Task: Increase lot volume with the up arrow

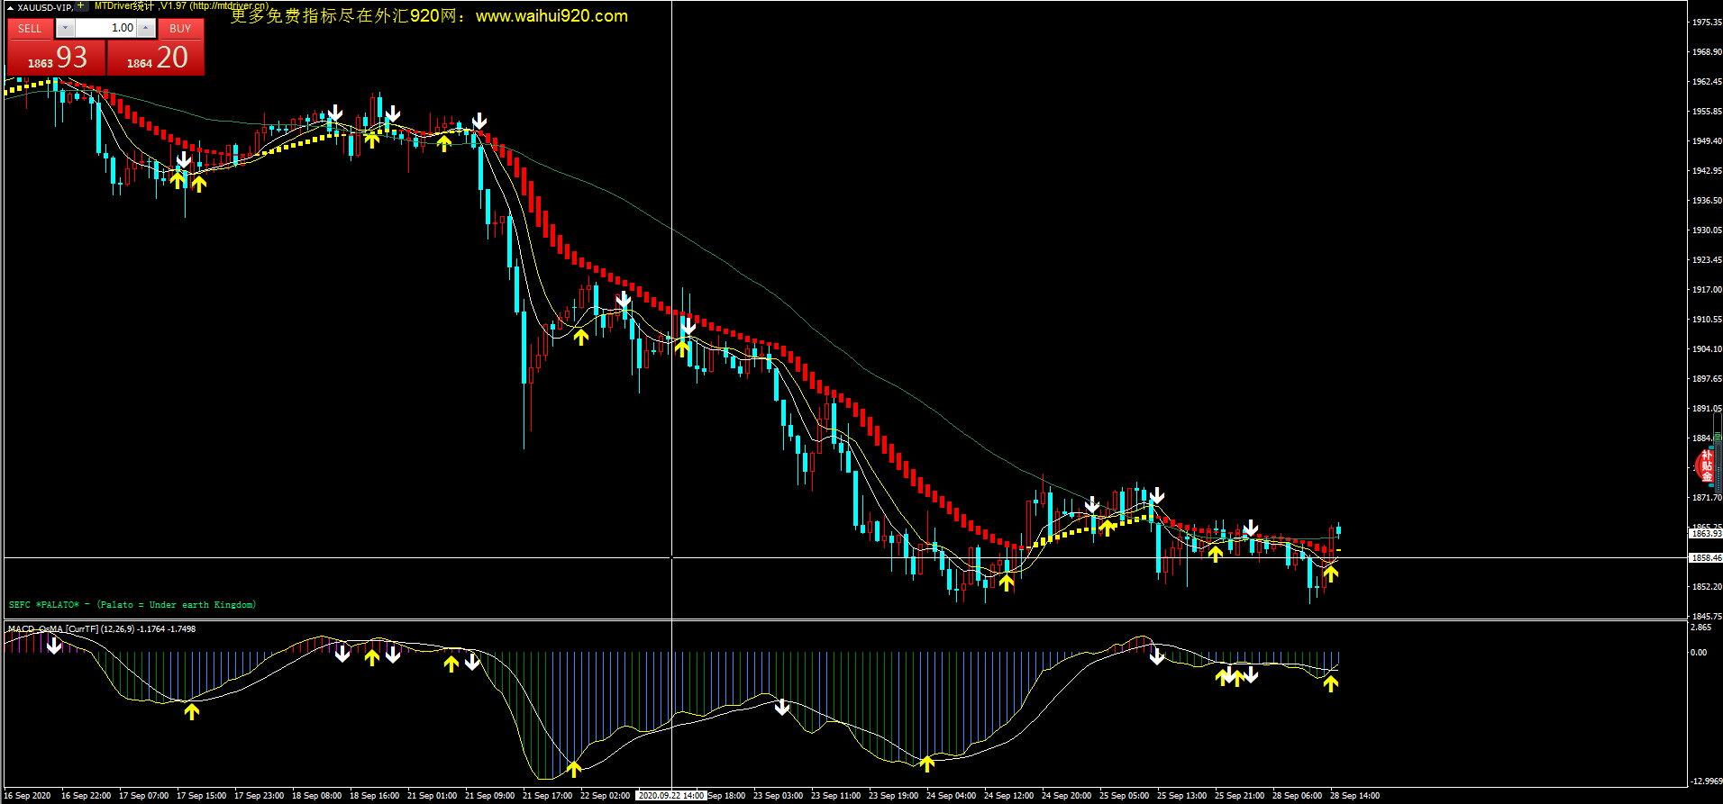Action: [x=145, y=29]
